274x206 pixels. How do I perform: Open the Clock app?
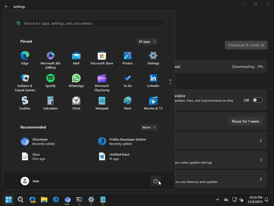(x=76, y=103)
